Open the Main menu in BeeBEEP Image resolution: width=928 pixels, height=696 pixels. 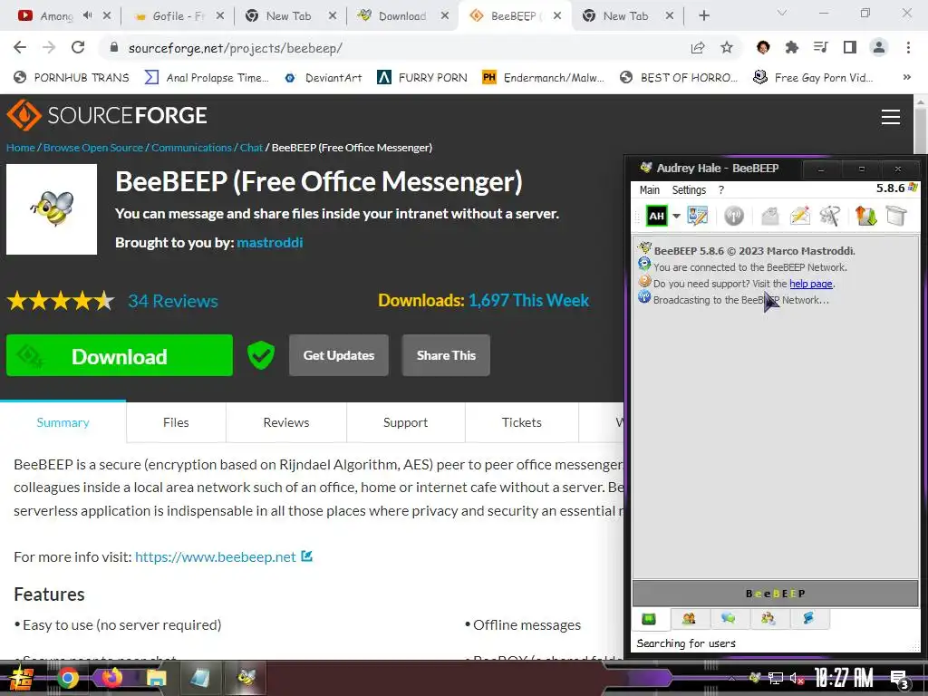(x=649, y=190)
